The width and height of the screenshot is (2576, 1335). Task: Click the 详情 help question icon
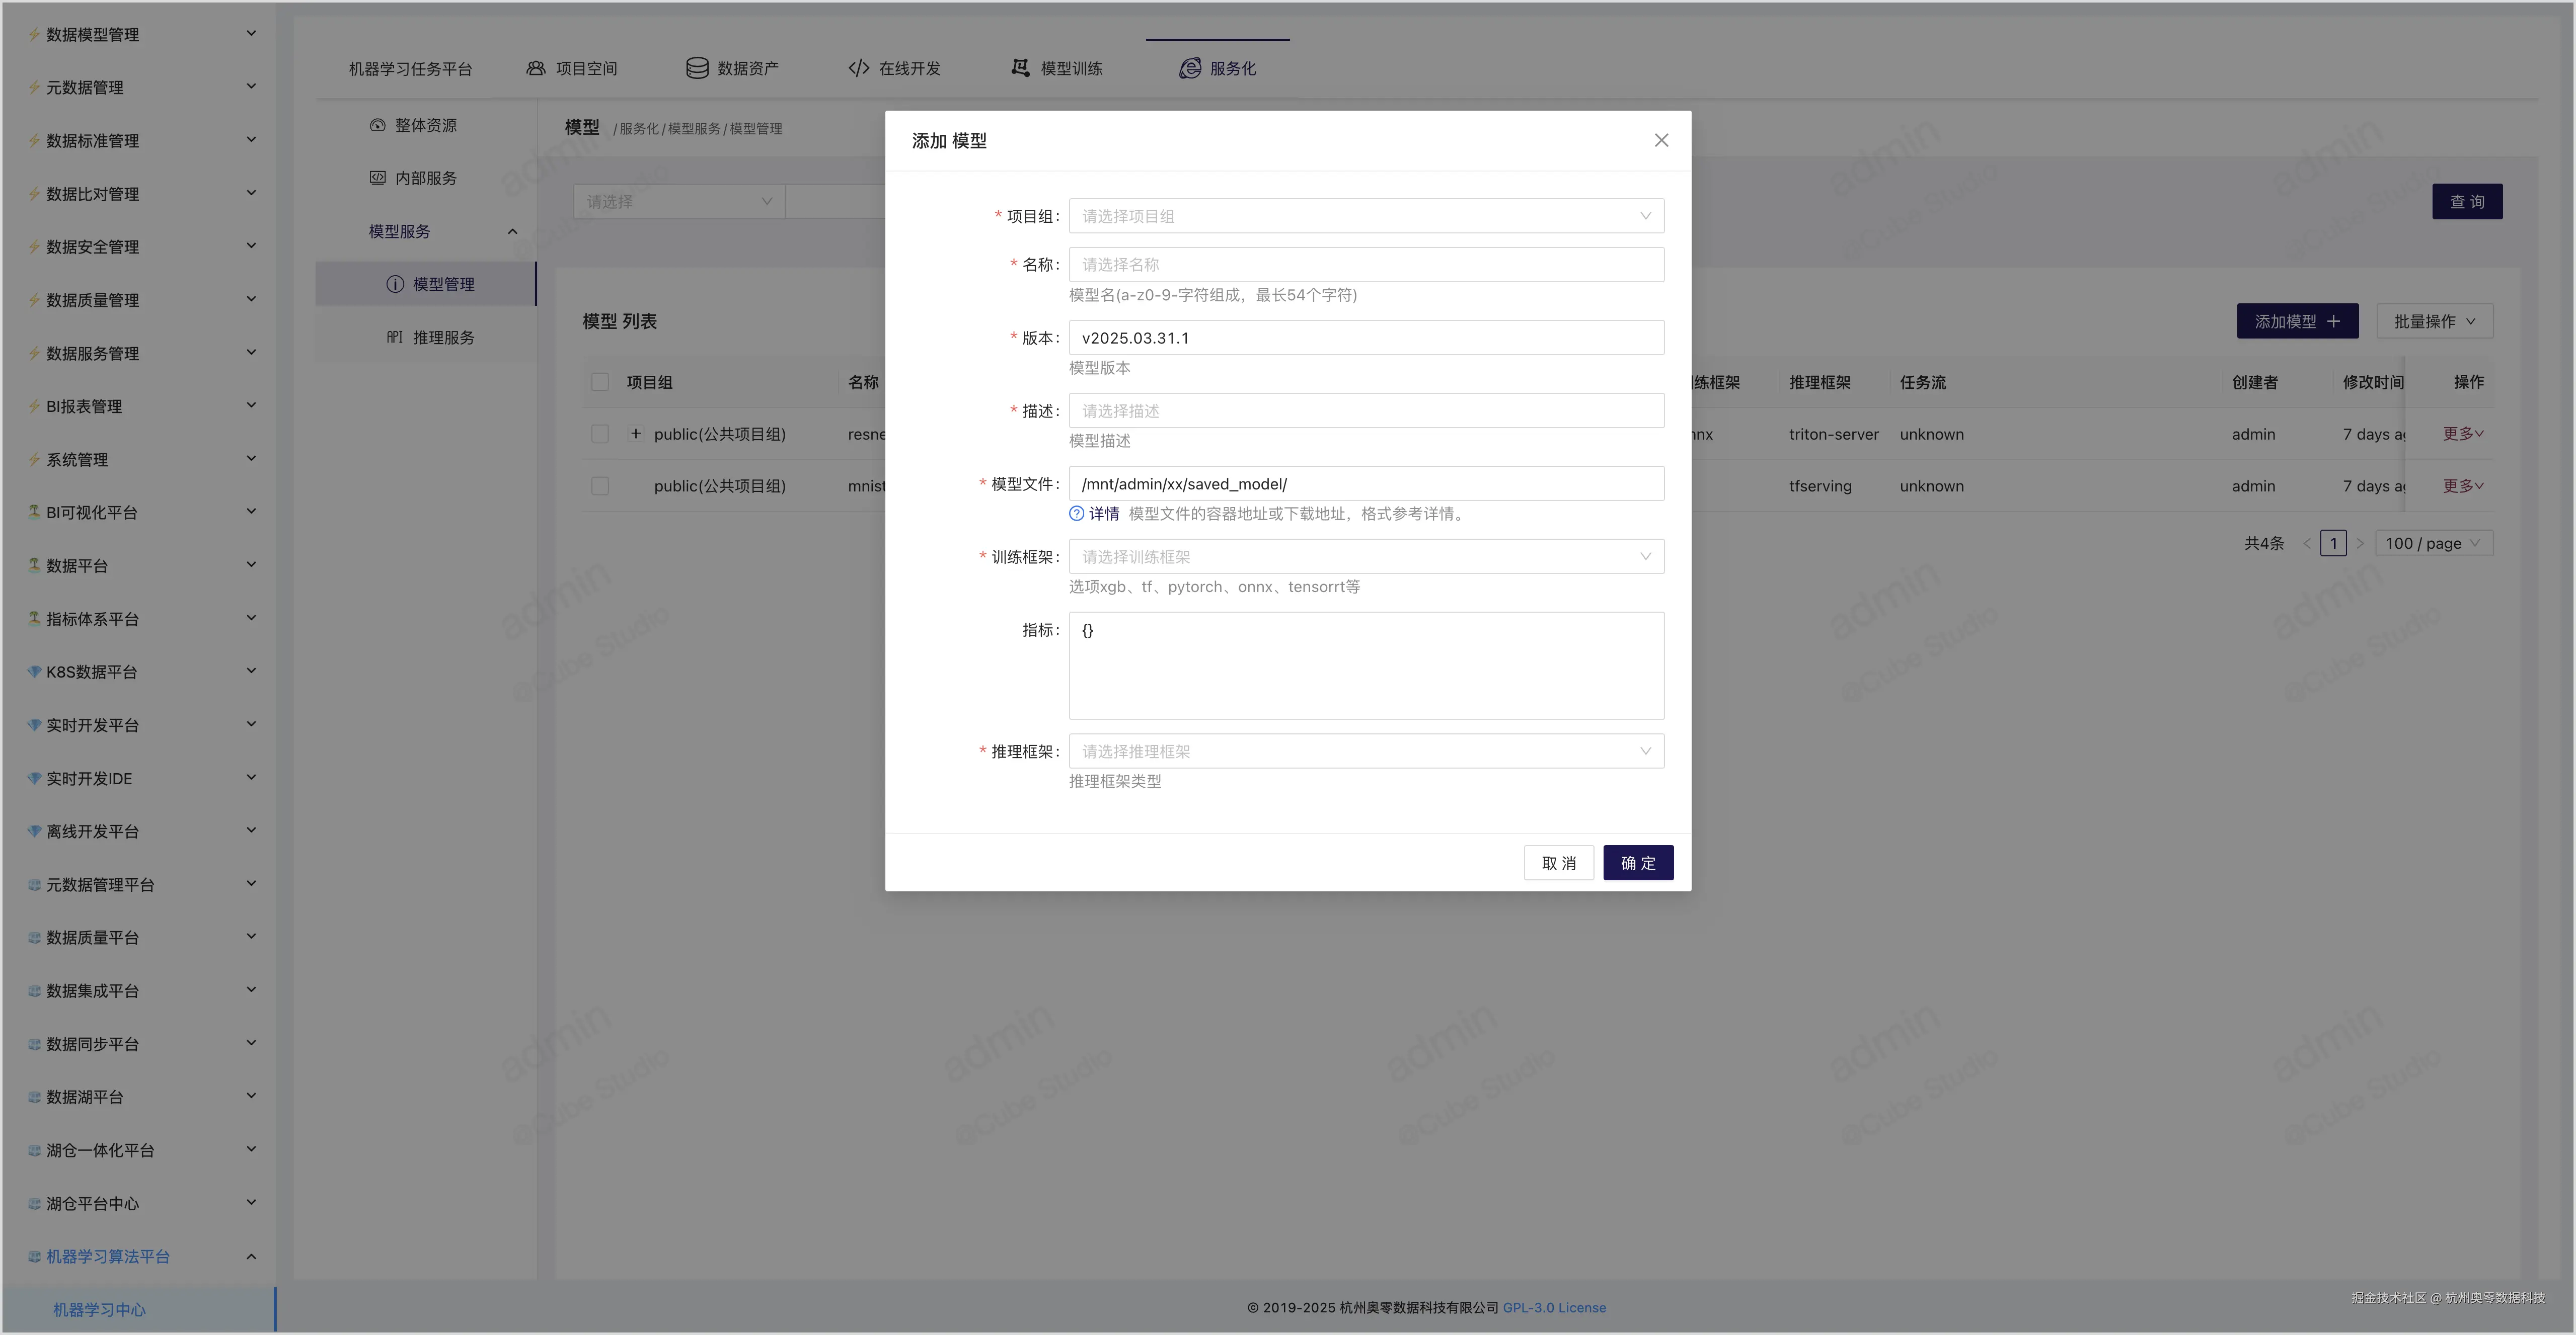1076,514
